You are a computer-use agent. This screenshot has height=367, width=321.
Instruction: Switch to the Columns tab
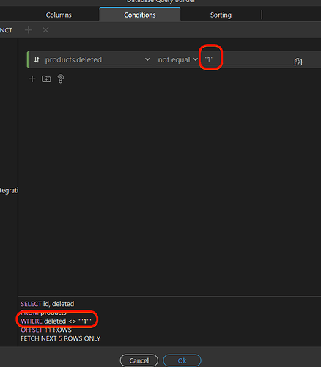click(59, 15)
